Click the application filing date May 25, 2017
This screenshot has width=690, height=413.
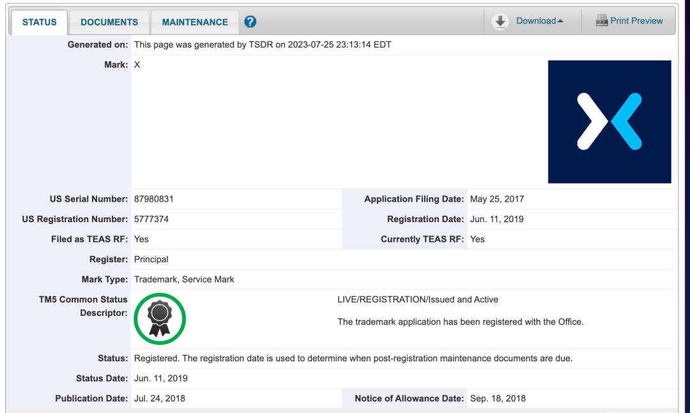(497, 199)
